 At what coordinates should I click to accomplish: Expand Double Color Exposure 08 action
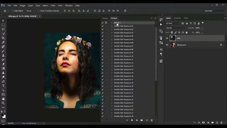pyautogui.click(x=112, y=49)
